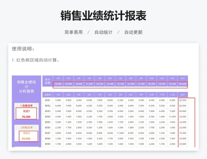Click monthly total 33,700 for May
207x159 pixels.
pyautogui.click(x=100, y=84)
